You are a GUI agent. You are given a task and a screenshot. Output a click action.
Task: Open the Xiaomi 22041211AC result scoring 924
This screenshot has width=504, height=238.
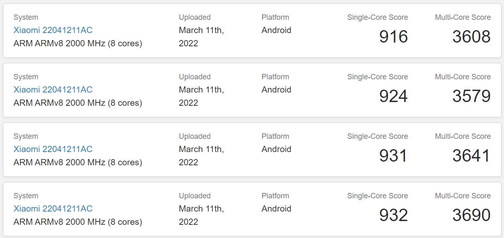pos(53,90)
